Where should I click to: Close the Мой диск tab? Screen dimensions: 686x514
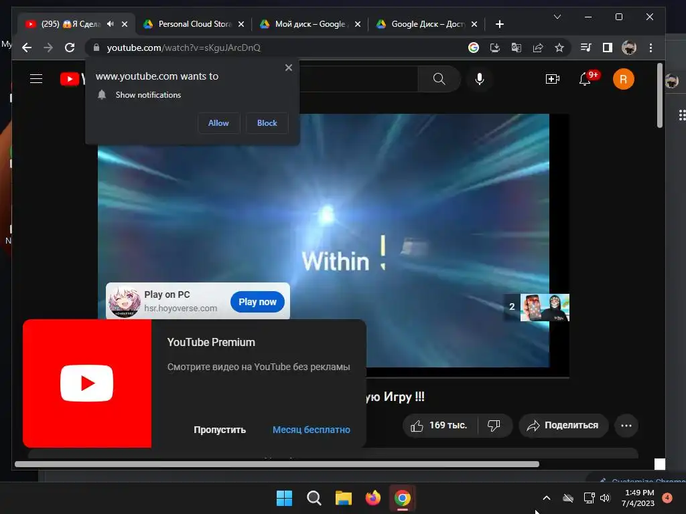point(358,24)
